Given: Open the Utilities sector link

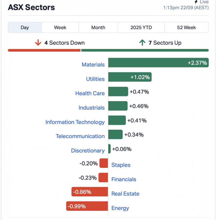Looking at the screenshot, I should [x=95, y=79].
